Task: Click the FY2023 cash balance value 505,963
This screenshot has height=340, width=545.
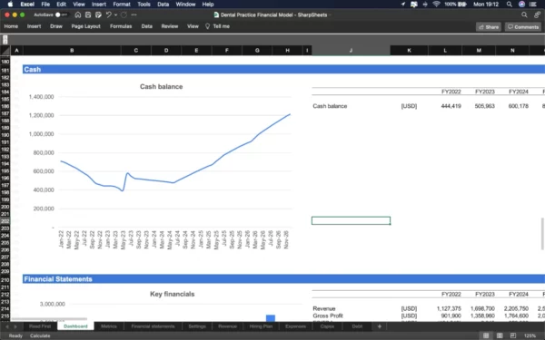Action: click(x=484, y=106)
